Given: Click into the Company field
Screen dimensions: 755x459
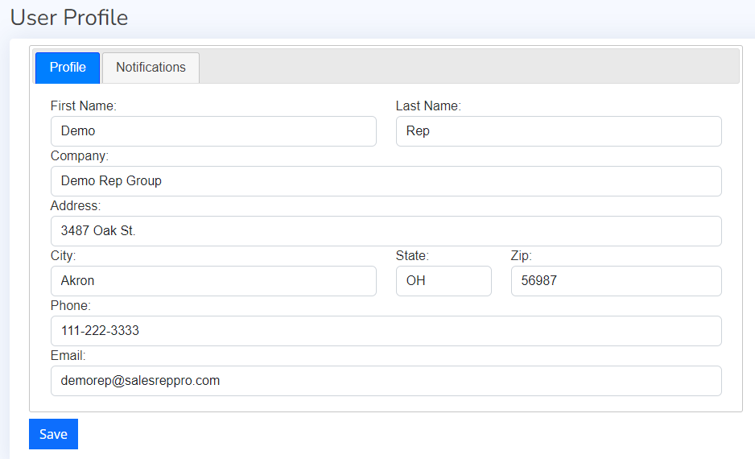Looking at the screenshot, I should pos(386,181).
